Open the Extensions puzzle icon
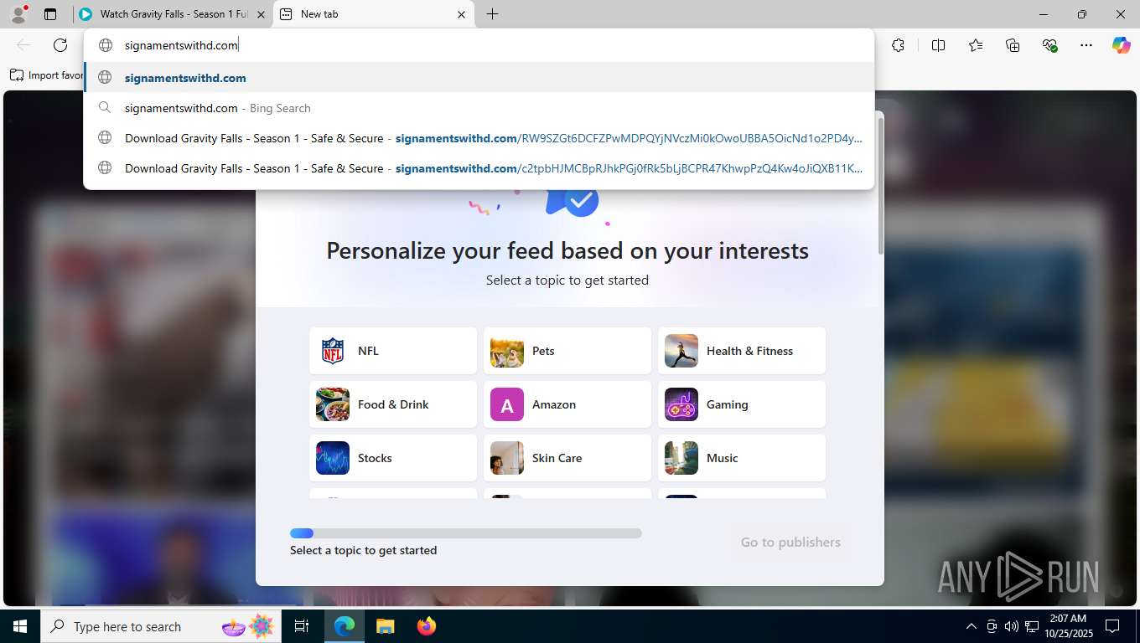 click(898, 45)
